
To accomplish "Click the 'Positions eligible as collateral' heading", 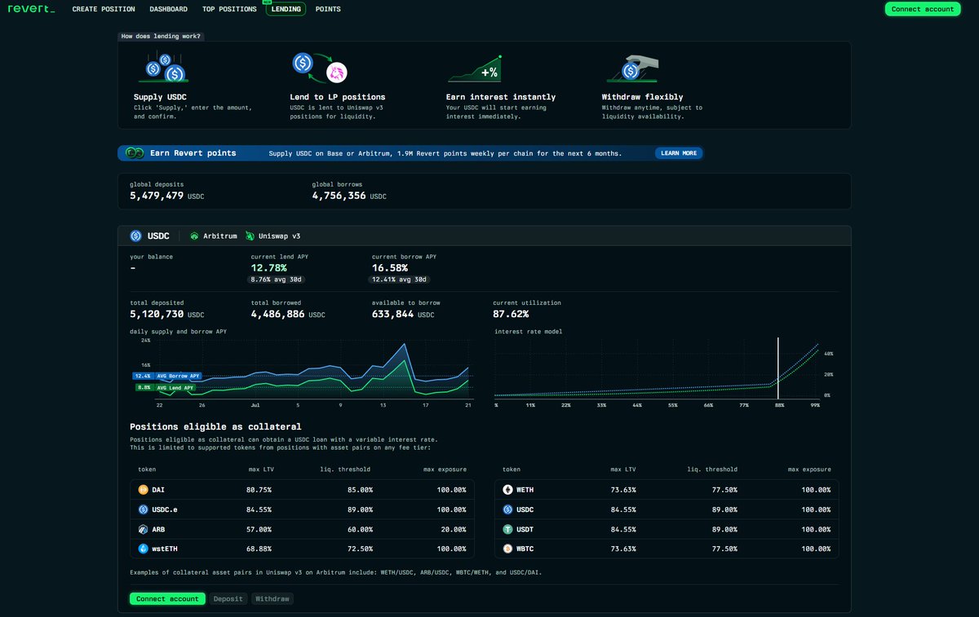I will tap(215, 426).
